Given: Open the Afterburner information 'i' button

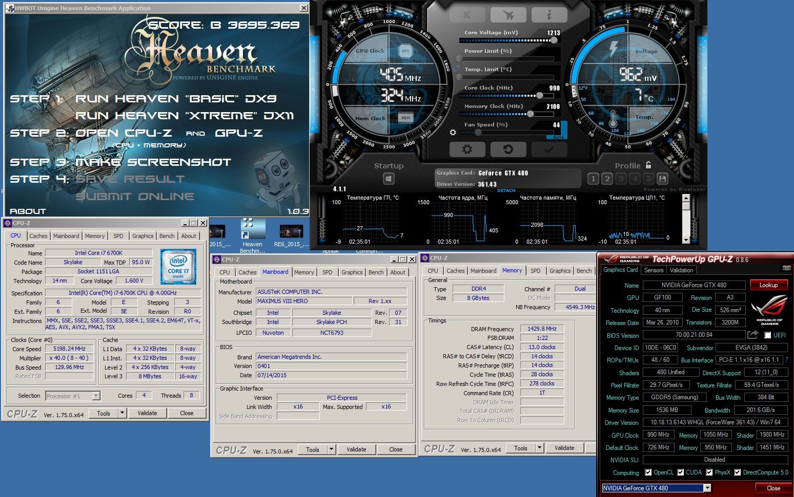Looking at the screenshot, I should click(549, 15).
